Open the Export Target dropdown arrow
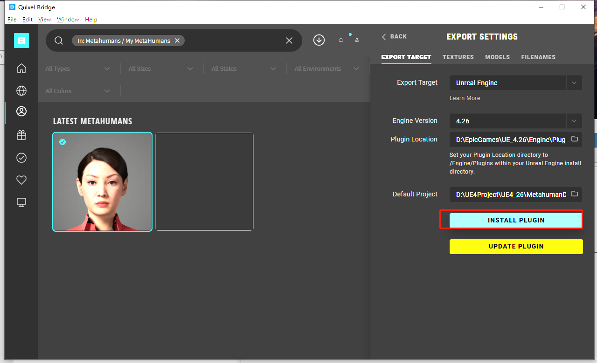This screenshot has width=597, height=363. pyautogui.click(x=574, y=83)
